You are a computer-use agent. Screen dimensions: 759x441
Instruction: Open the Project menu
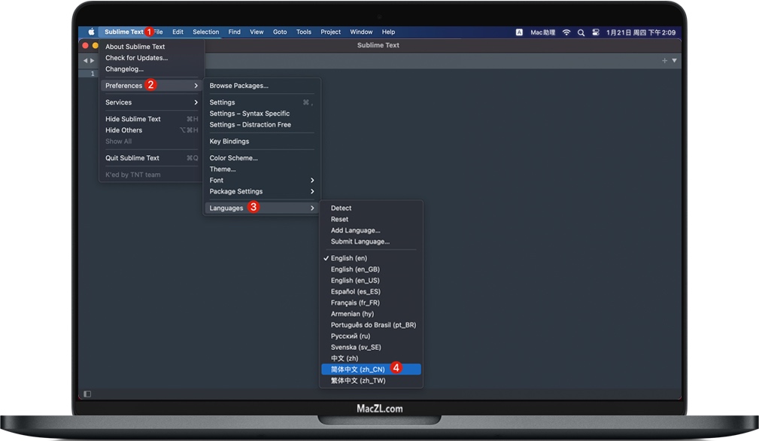pos(331,32)
